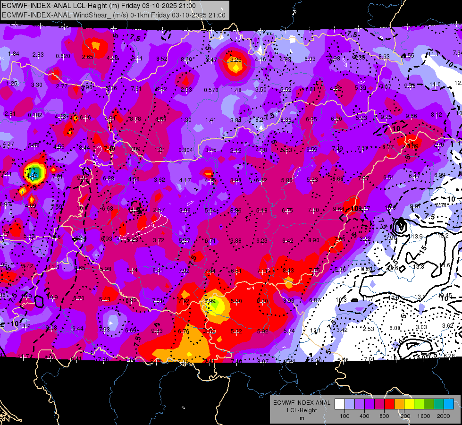Click the wind shear value 3.45
462x425 pixels.
coord(211,150)
